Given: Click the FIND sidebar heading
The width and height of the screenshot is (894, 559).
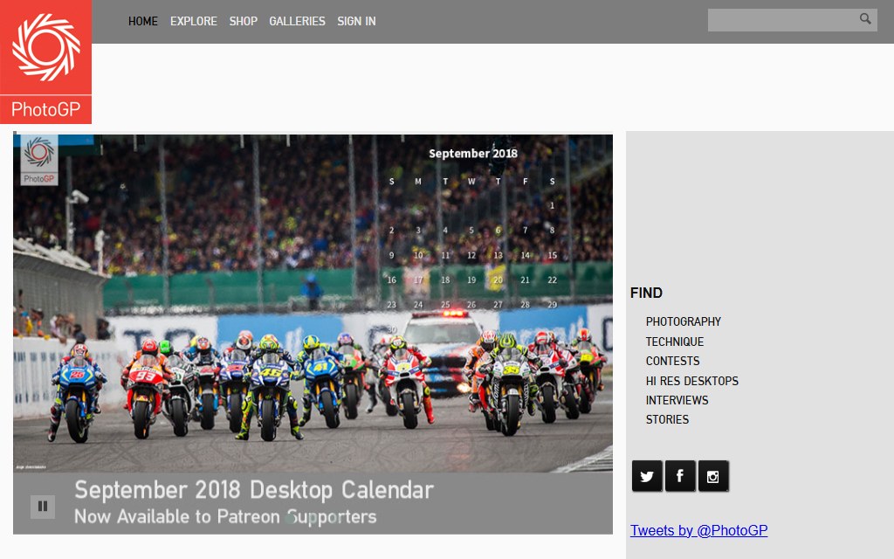Looking at the screenshot, I should click(647, 293).
